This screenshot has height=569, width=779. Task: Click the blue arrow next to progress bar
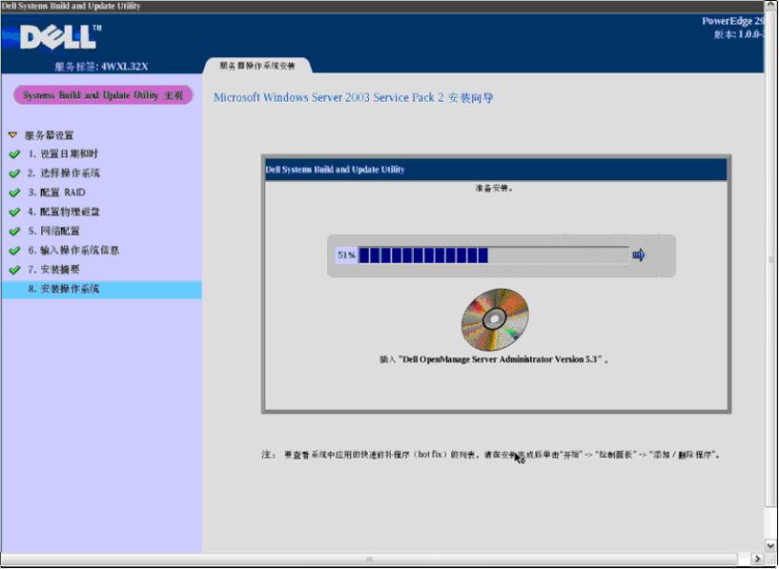pos(639,255)
